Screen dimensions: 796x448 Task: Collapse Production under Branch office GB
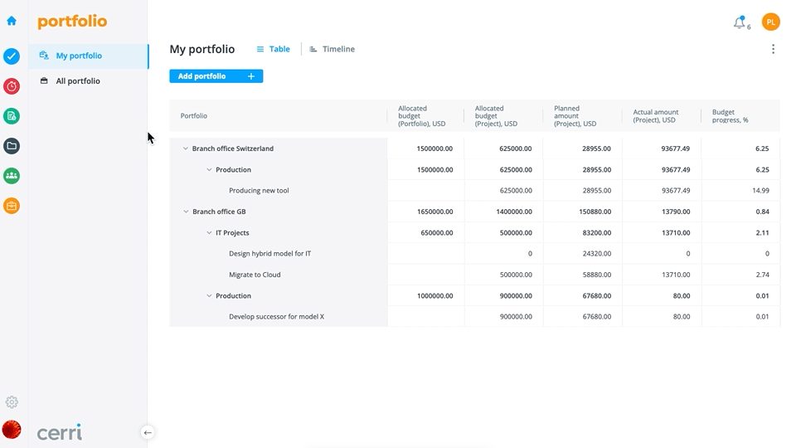[x=209, y=295]
